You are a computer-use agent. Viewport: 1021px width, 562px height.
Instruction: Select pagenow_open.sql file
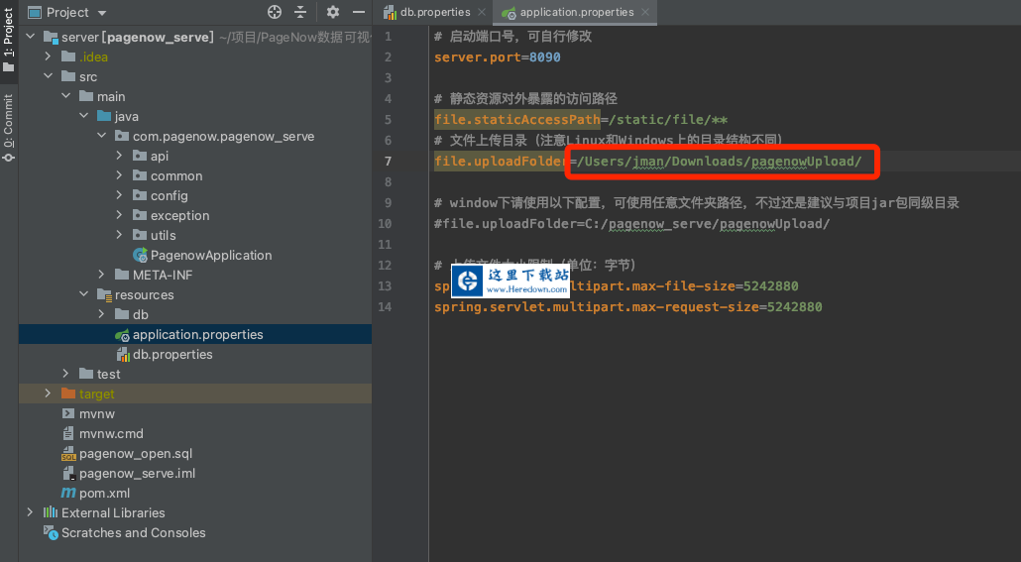coord(135,453)
